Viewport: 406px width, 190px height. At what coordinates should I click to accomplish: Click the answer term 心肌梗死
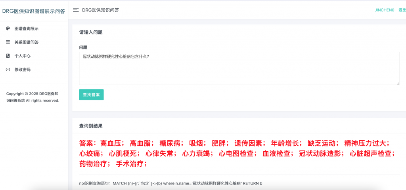(x=123, y=154)
